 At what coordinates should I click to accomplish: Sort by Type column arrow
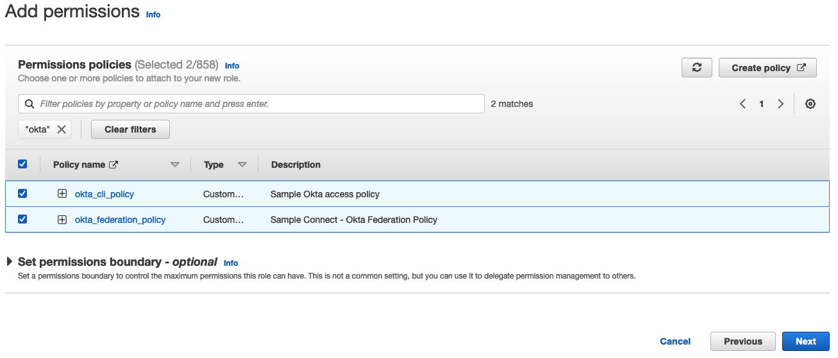[x=242, y=165]
